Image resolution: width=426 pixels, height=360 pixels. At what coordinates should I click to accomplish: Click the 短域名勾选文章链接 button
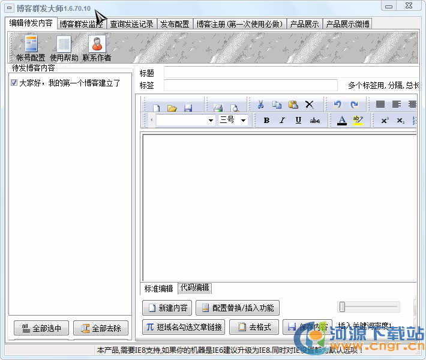pyautogui.click(x=184, y=327)
